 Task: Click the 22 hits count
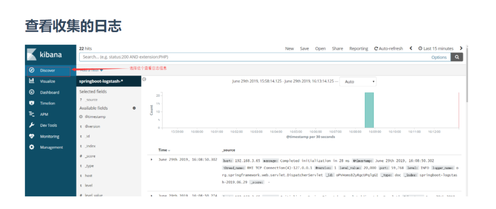85,48
